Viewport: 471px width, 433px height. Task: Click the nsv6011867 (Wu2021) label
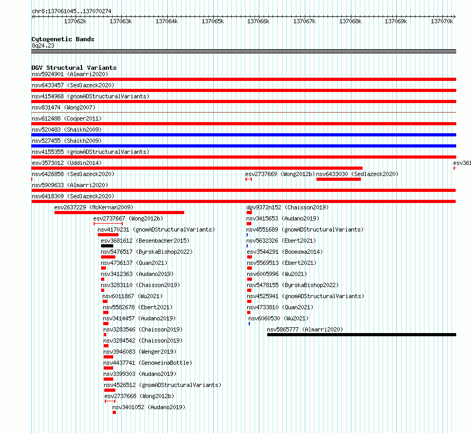(x=132, y=296)
